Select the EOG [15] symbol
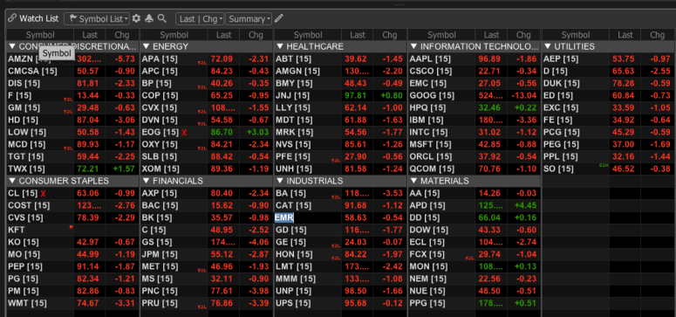 pos(160,132)
